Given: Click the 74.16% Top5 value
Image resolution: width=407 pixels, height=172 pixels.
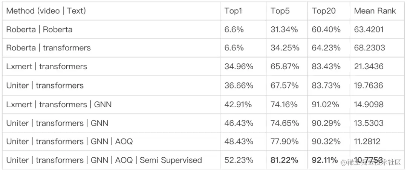Looking at the screenshot, I should (x=284, y=104).
